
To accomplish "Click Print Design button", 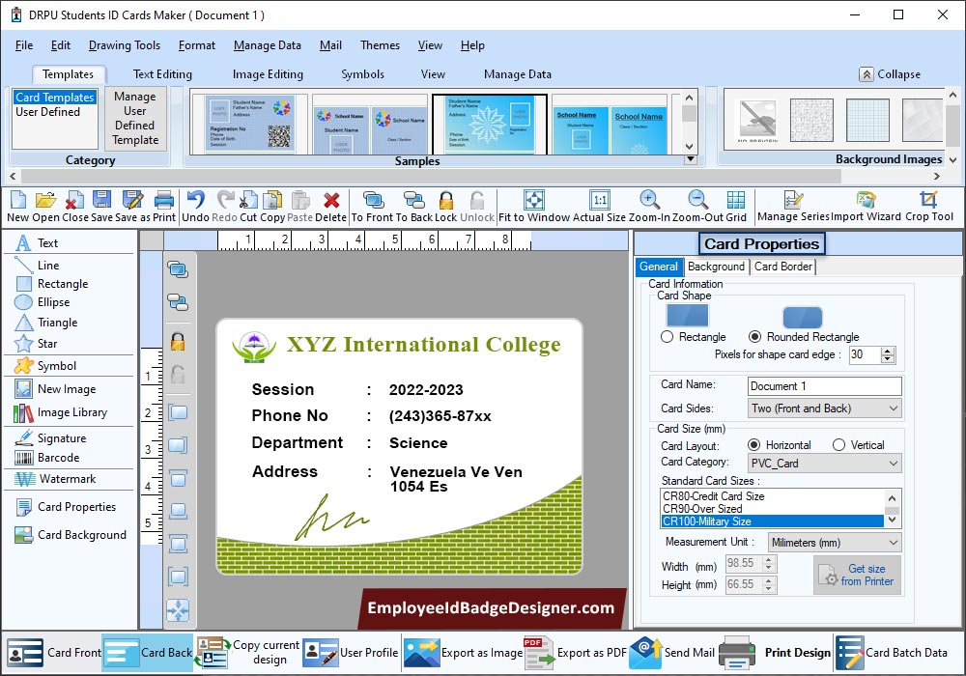I will pyautogui.click(x=776, y=653).
